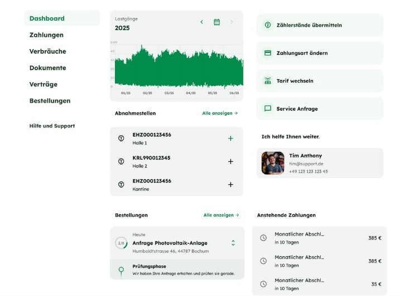Expand the KRL990012345 Halle 2 entry
The image size is (400, 296).
[x=230, y=161]
